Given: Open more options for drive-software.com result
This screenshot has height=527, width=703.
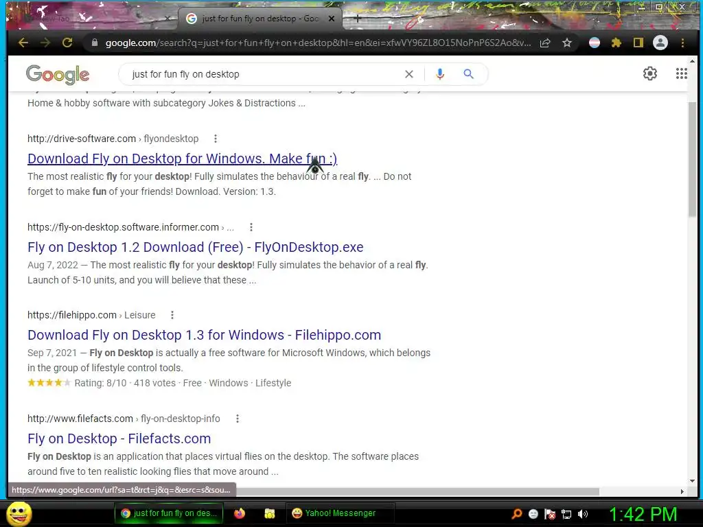Looking at the screenshot, I should pyautogui.click(x=216, y=139).
